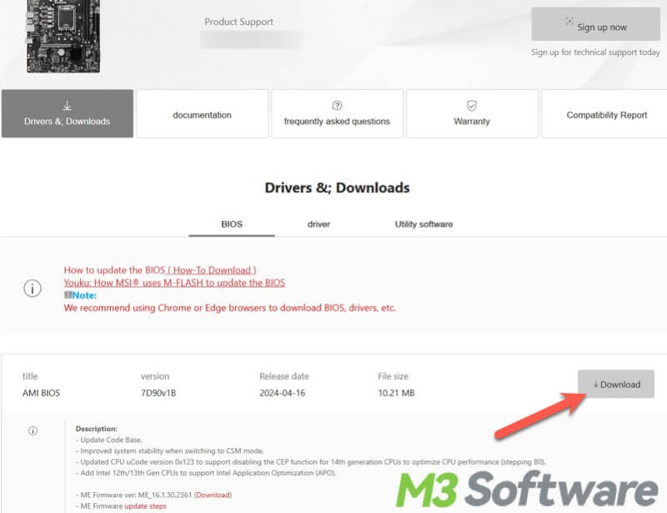Click the blue Note: label
667x513 pixels.
click(x=84, y=295)
